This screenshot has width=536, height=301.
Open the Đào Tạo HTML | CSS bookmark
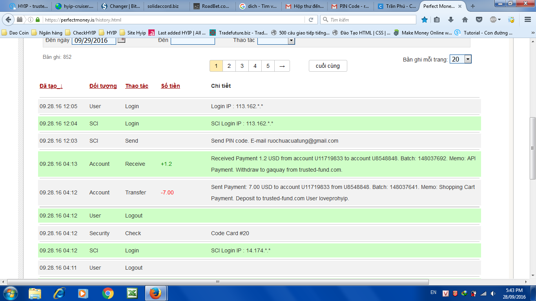361,33
